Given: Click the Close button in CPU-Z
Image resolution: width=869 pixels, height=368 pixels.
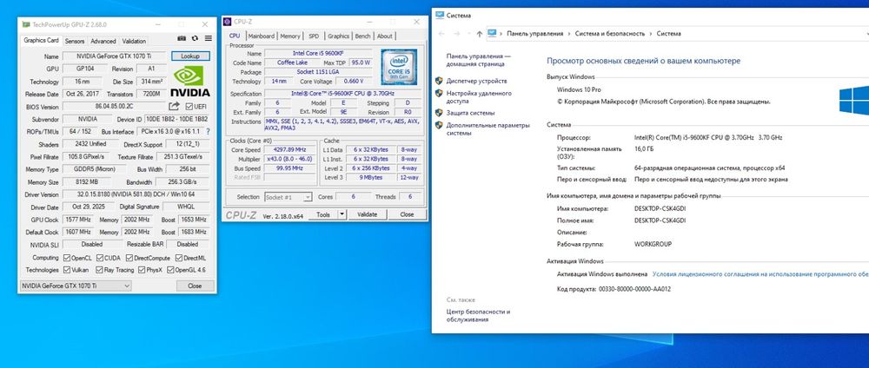Looking at the screenshot, I should (x=407, y=214).
